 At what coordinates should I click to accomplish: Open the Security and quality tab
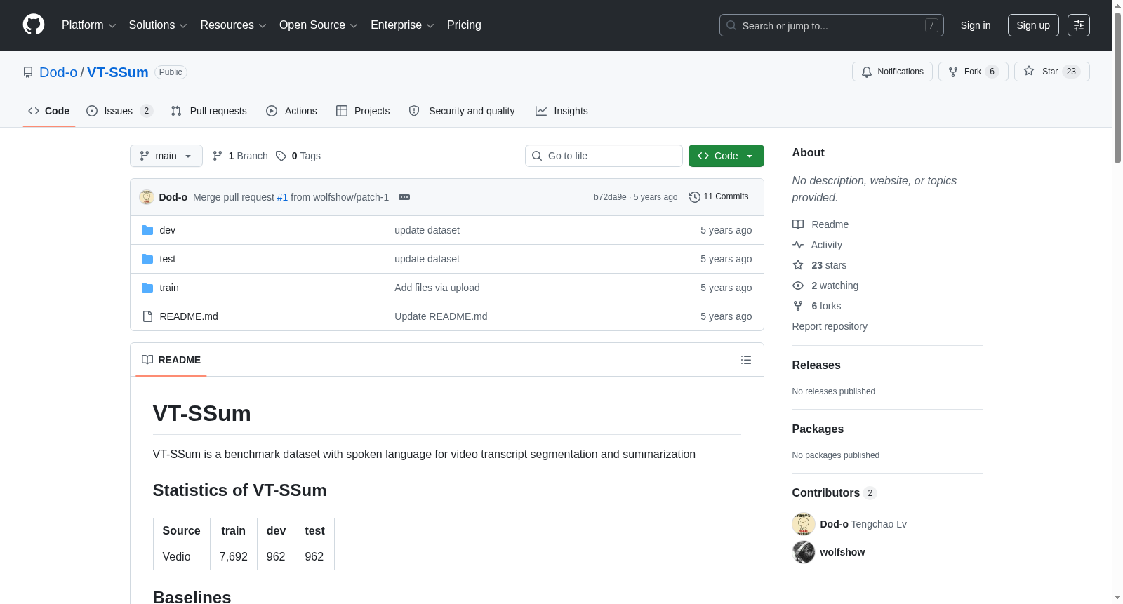coord(462,111)
